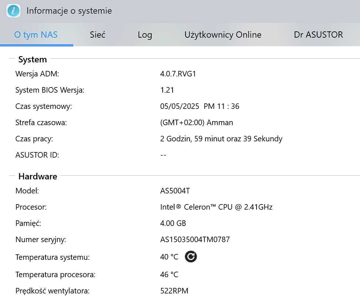Open the Log tab

pyautogui.click(x=145, y=35)
